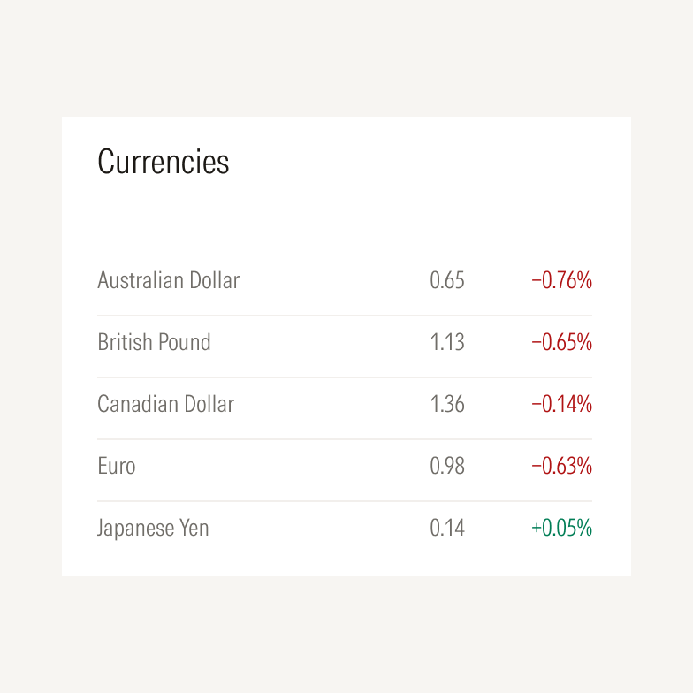Click the −0.63% change value
This screenshot has width=693, height=693.
click(561, 467)
